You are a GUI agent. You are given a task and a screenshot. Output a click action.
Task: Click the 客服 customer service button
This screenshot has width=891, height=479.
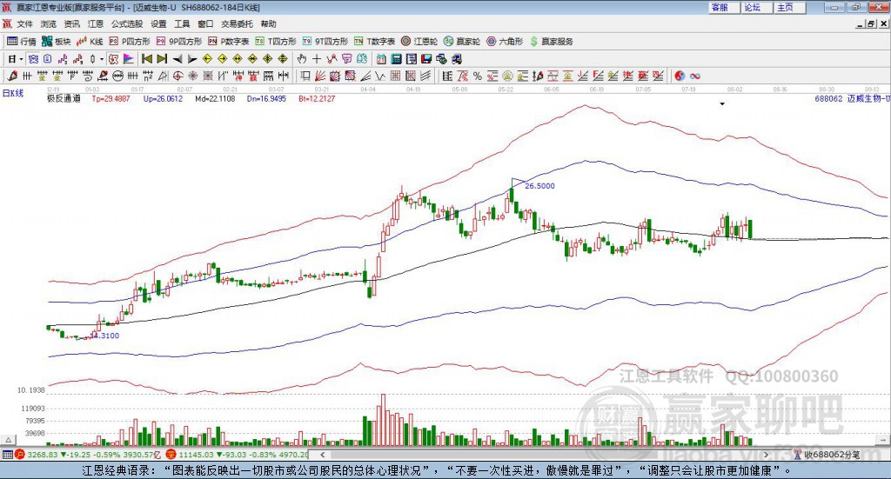pos(724,7)
